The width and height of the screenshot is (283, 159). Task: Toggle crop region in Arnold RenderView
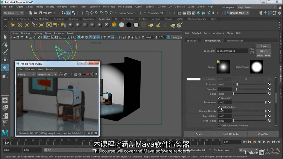click(75, 74)
